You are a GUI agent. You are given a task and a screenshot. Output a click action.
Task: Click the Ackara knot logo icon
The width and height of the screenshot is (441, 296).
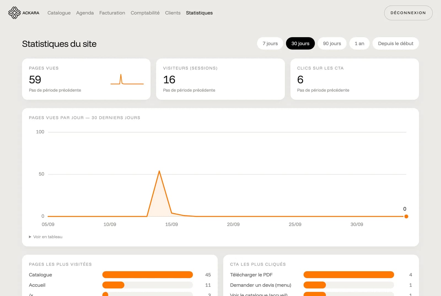14,13
